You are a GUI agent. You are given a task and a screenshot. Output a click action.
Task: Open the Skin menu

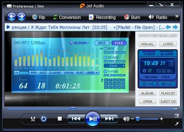(x=41, y=6)
